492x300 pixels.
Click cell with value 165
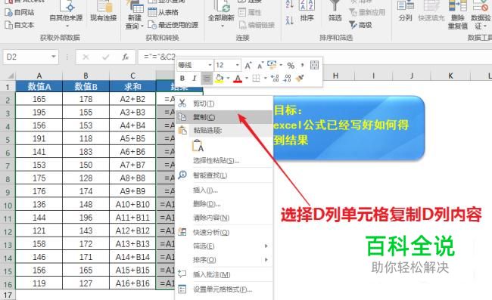(39, 99)
